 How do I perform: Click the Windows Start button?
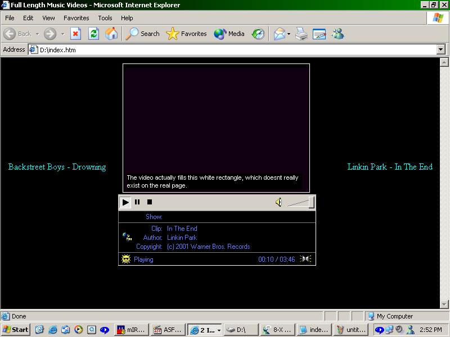click(16, 330)
